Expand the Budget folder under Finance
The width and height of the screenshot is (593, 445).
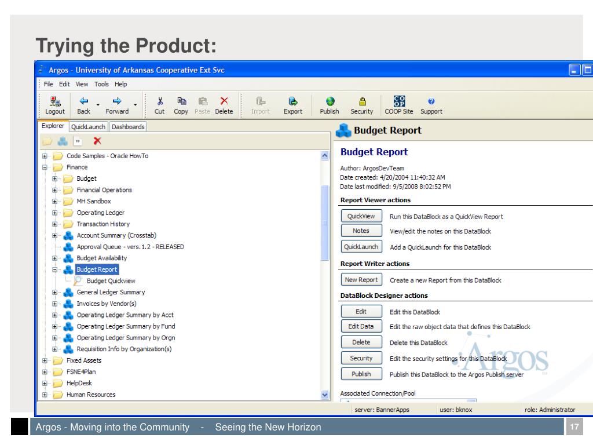tap(55, 178)
